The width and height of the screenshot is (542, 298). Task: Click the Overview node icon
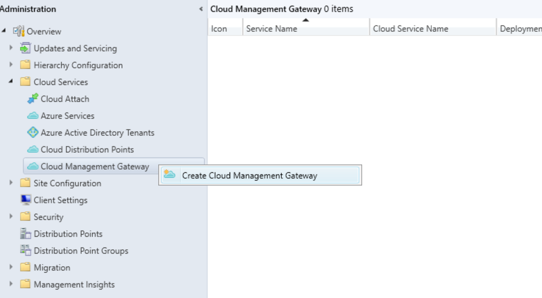[x=18, y=31]
